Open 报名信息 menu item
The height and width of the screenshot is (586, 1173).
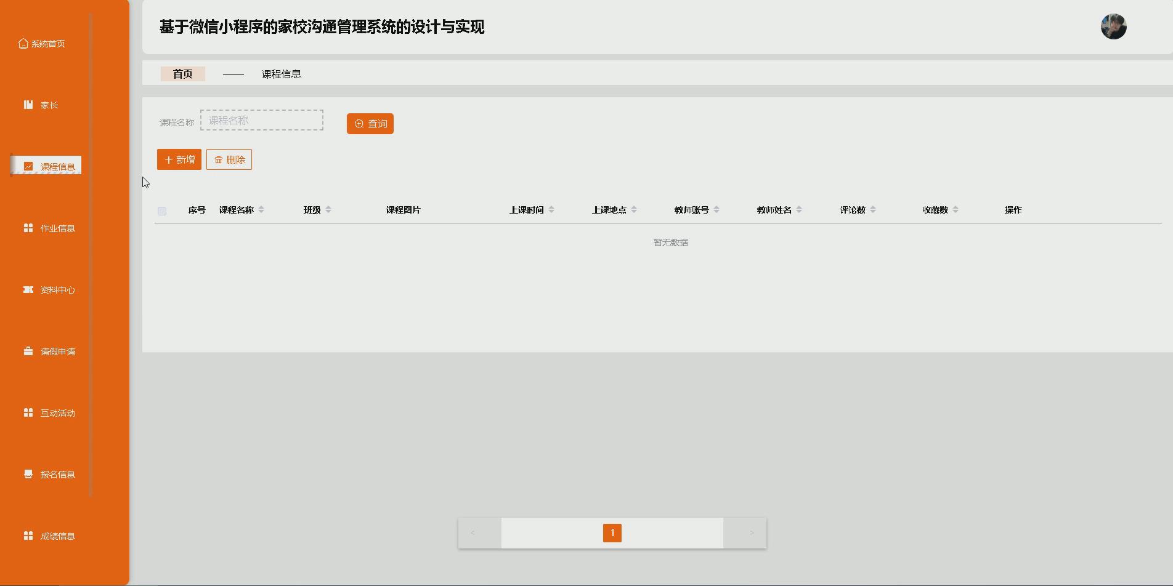tap(49, 475)
